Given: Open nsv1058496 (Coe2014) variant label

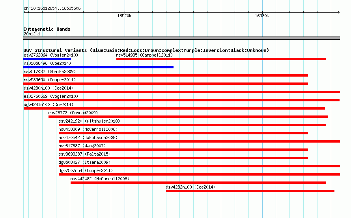Looking at the screenshot, I should click(47, 63).
